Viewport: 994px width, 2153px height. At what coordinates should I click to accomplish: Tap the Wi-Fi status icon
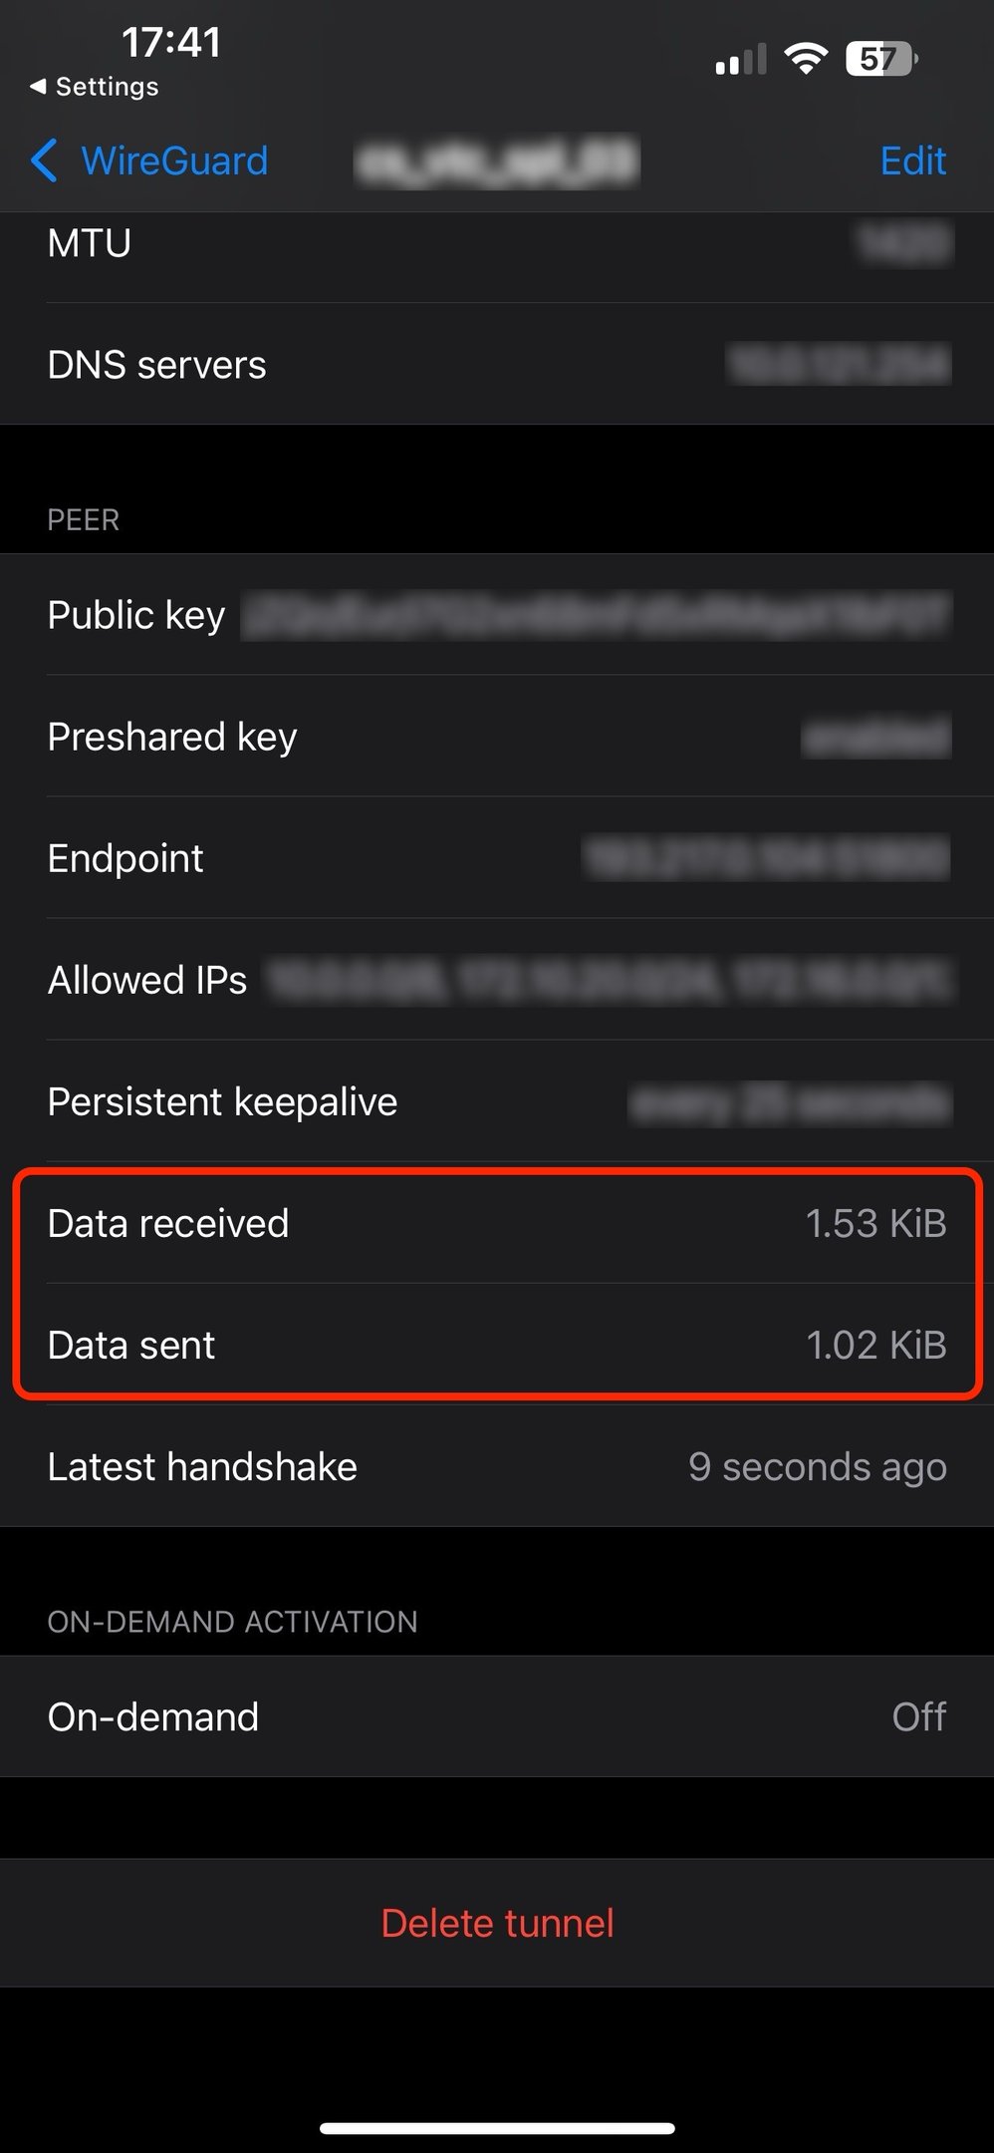pos(806,59)
